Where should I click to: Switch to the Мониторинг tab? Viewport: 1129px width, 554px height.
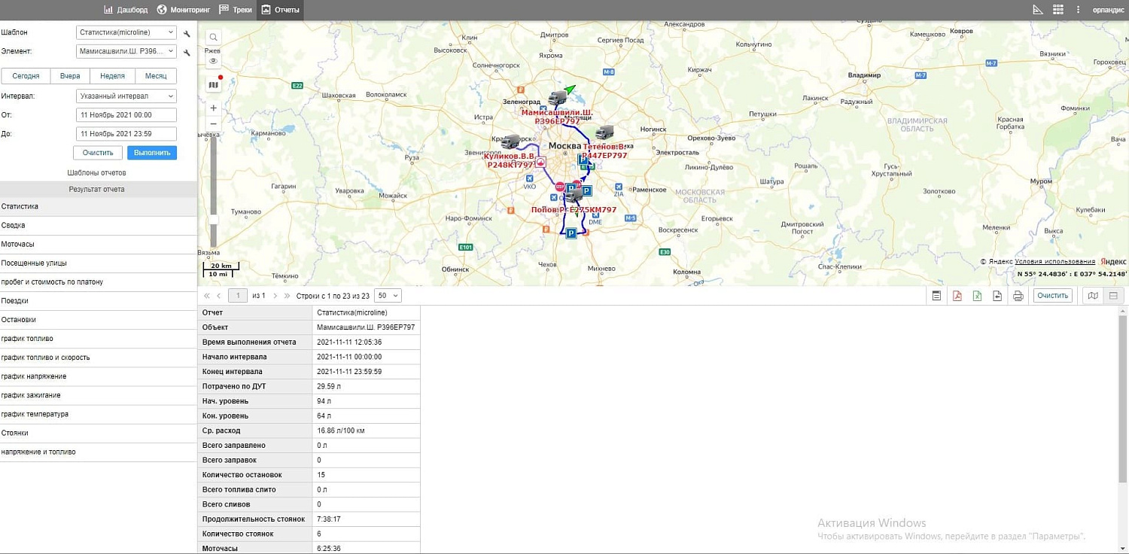(184, 10)
